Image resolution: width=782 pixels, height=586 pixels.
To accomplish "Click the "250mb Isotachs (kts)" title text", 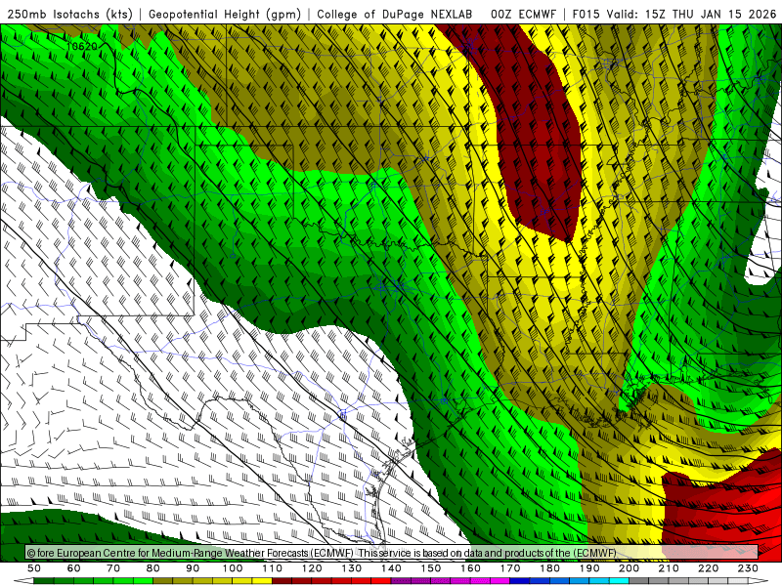I will (x=70, y=14).
